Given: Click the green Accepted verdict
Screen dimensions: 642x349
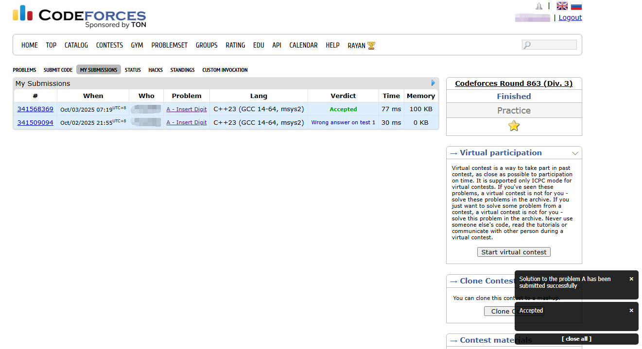Looking at the screenshot, I should [343, 109].
